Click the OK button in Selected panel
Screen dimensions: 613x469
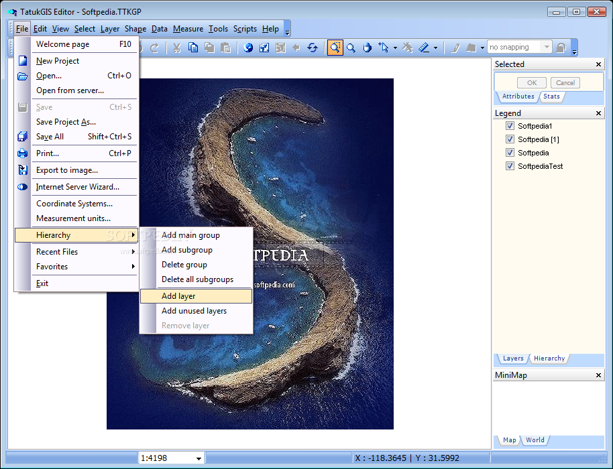point(532,83)
